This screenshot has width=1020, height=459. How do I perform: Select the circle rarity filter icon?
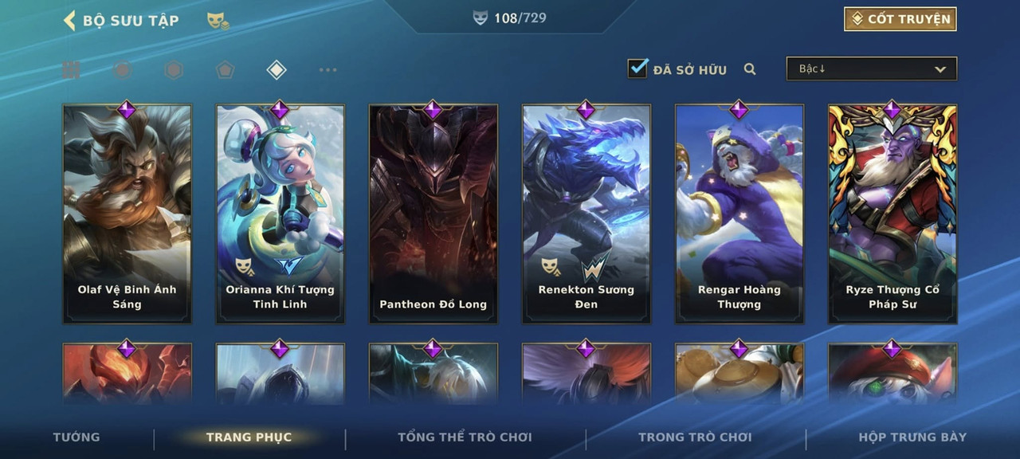click(x=122, y=70)
